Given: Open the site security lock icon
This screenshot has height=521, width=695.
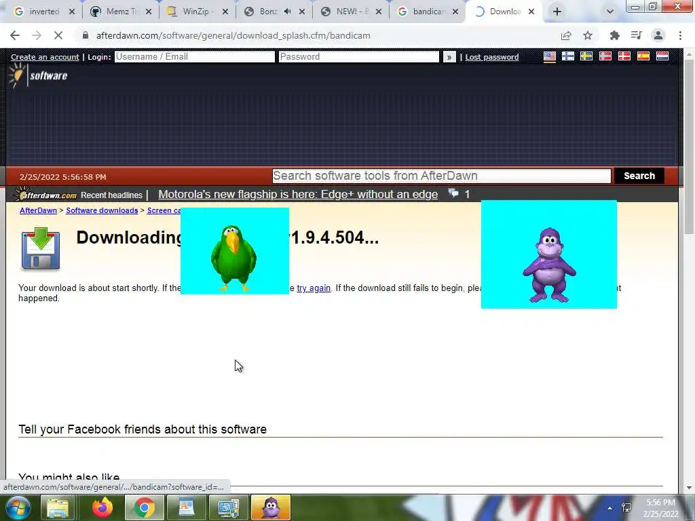Looking at the screenshot, I should coord(86,35).
